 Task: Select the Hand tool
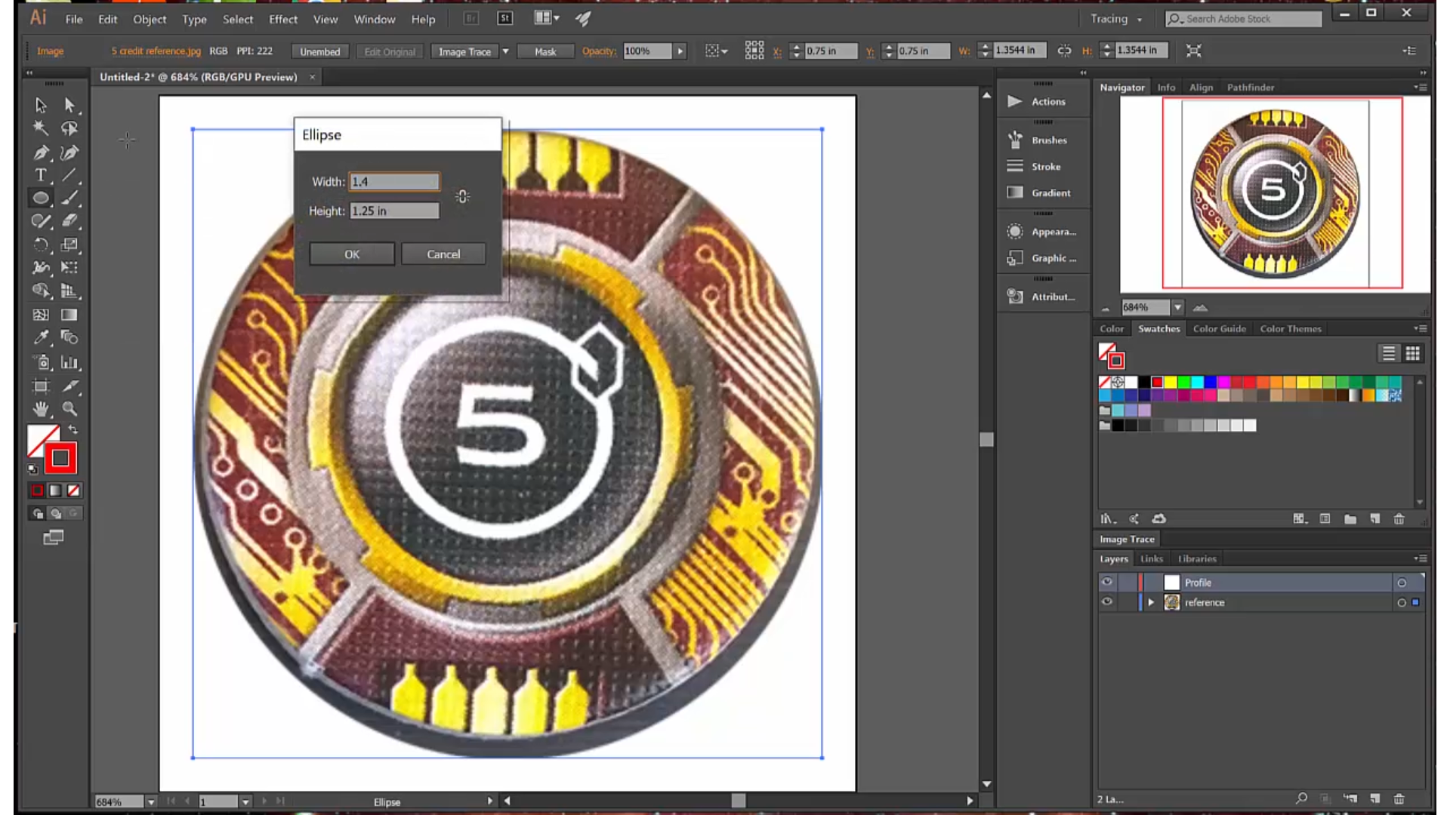click(41, 409)
